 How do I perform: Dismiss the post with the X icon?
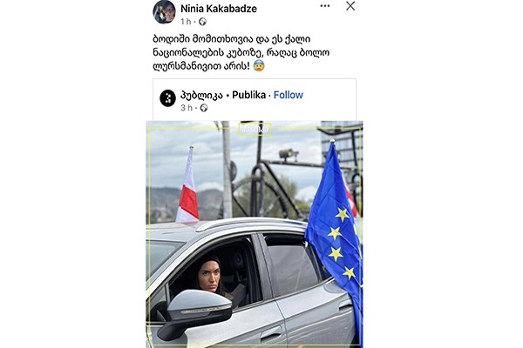tap(350, 6)
